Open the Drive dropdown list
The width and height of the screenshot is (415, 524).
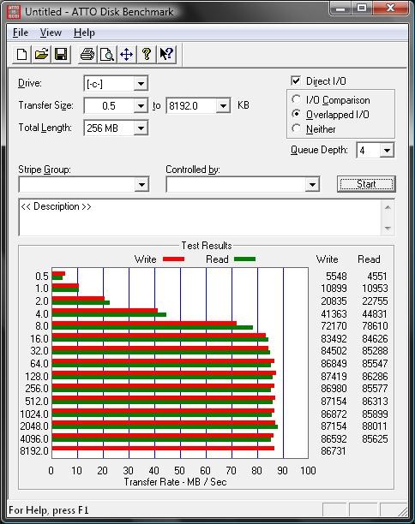(141, 84)
